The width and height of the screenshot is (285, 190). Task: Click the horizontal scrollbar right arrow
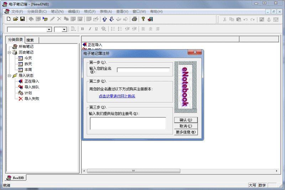(277, 171)
